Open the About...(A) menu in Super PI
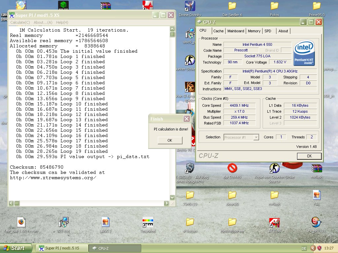338x253 pixels. 43,22
